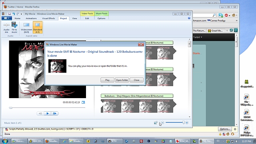Click the FileZilla taskbar icon
Viewport: 256px width, 144px height.
click(141, 141)
